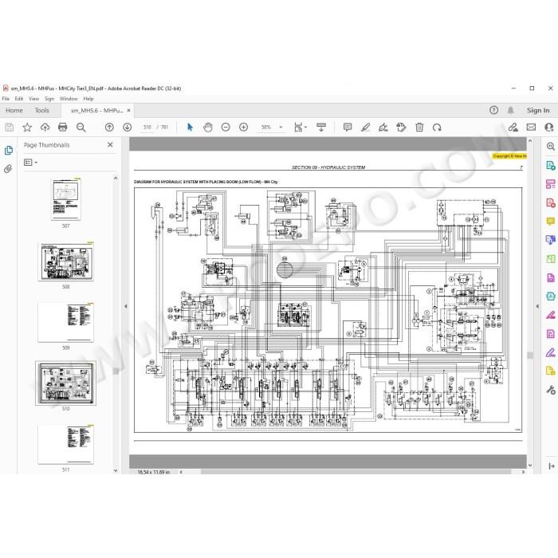Print the document with printer icon
The image size is (558, 558).
(x=63, y=128)
